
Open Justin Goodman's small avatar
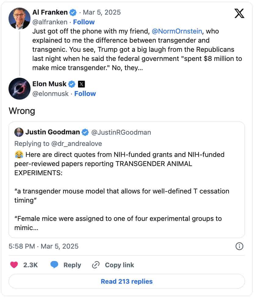pyautogui.click(x=19, y=132)
